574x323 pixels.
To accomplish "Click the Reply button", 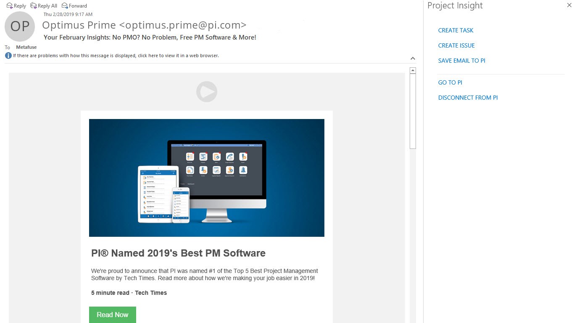I will pos(16,6).
